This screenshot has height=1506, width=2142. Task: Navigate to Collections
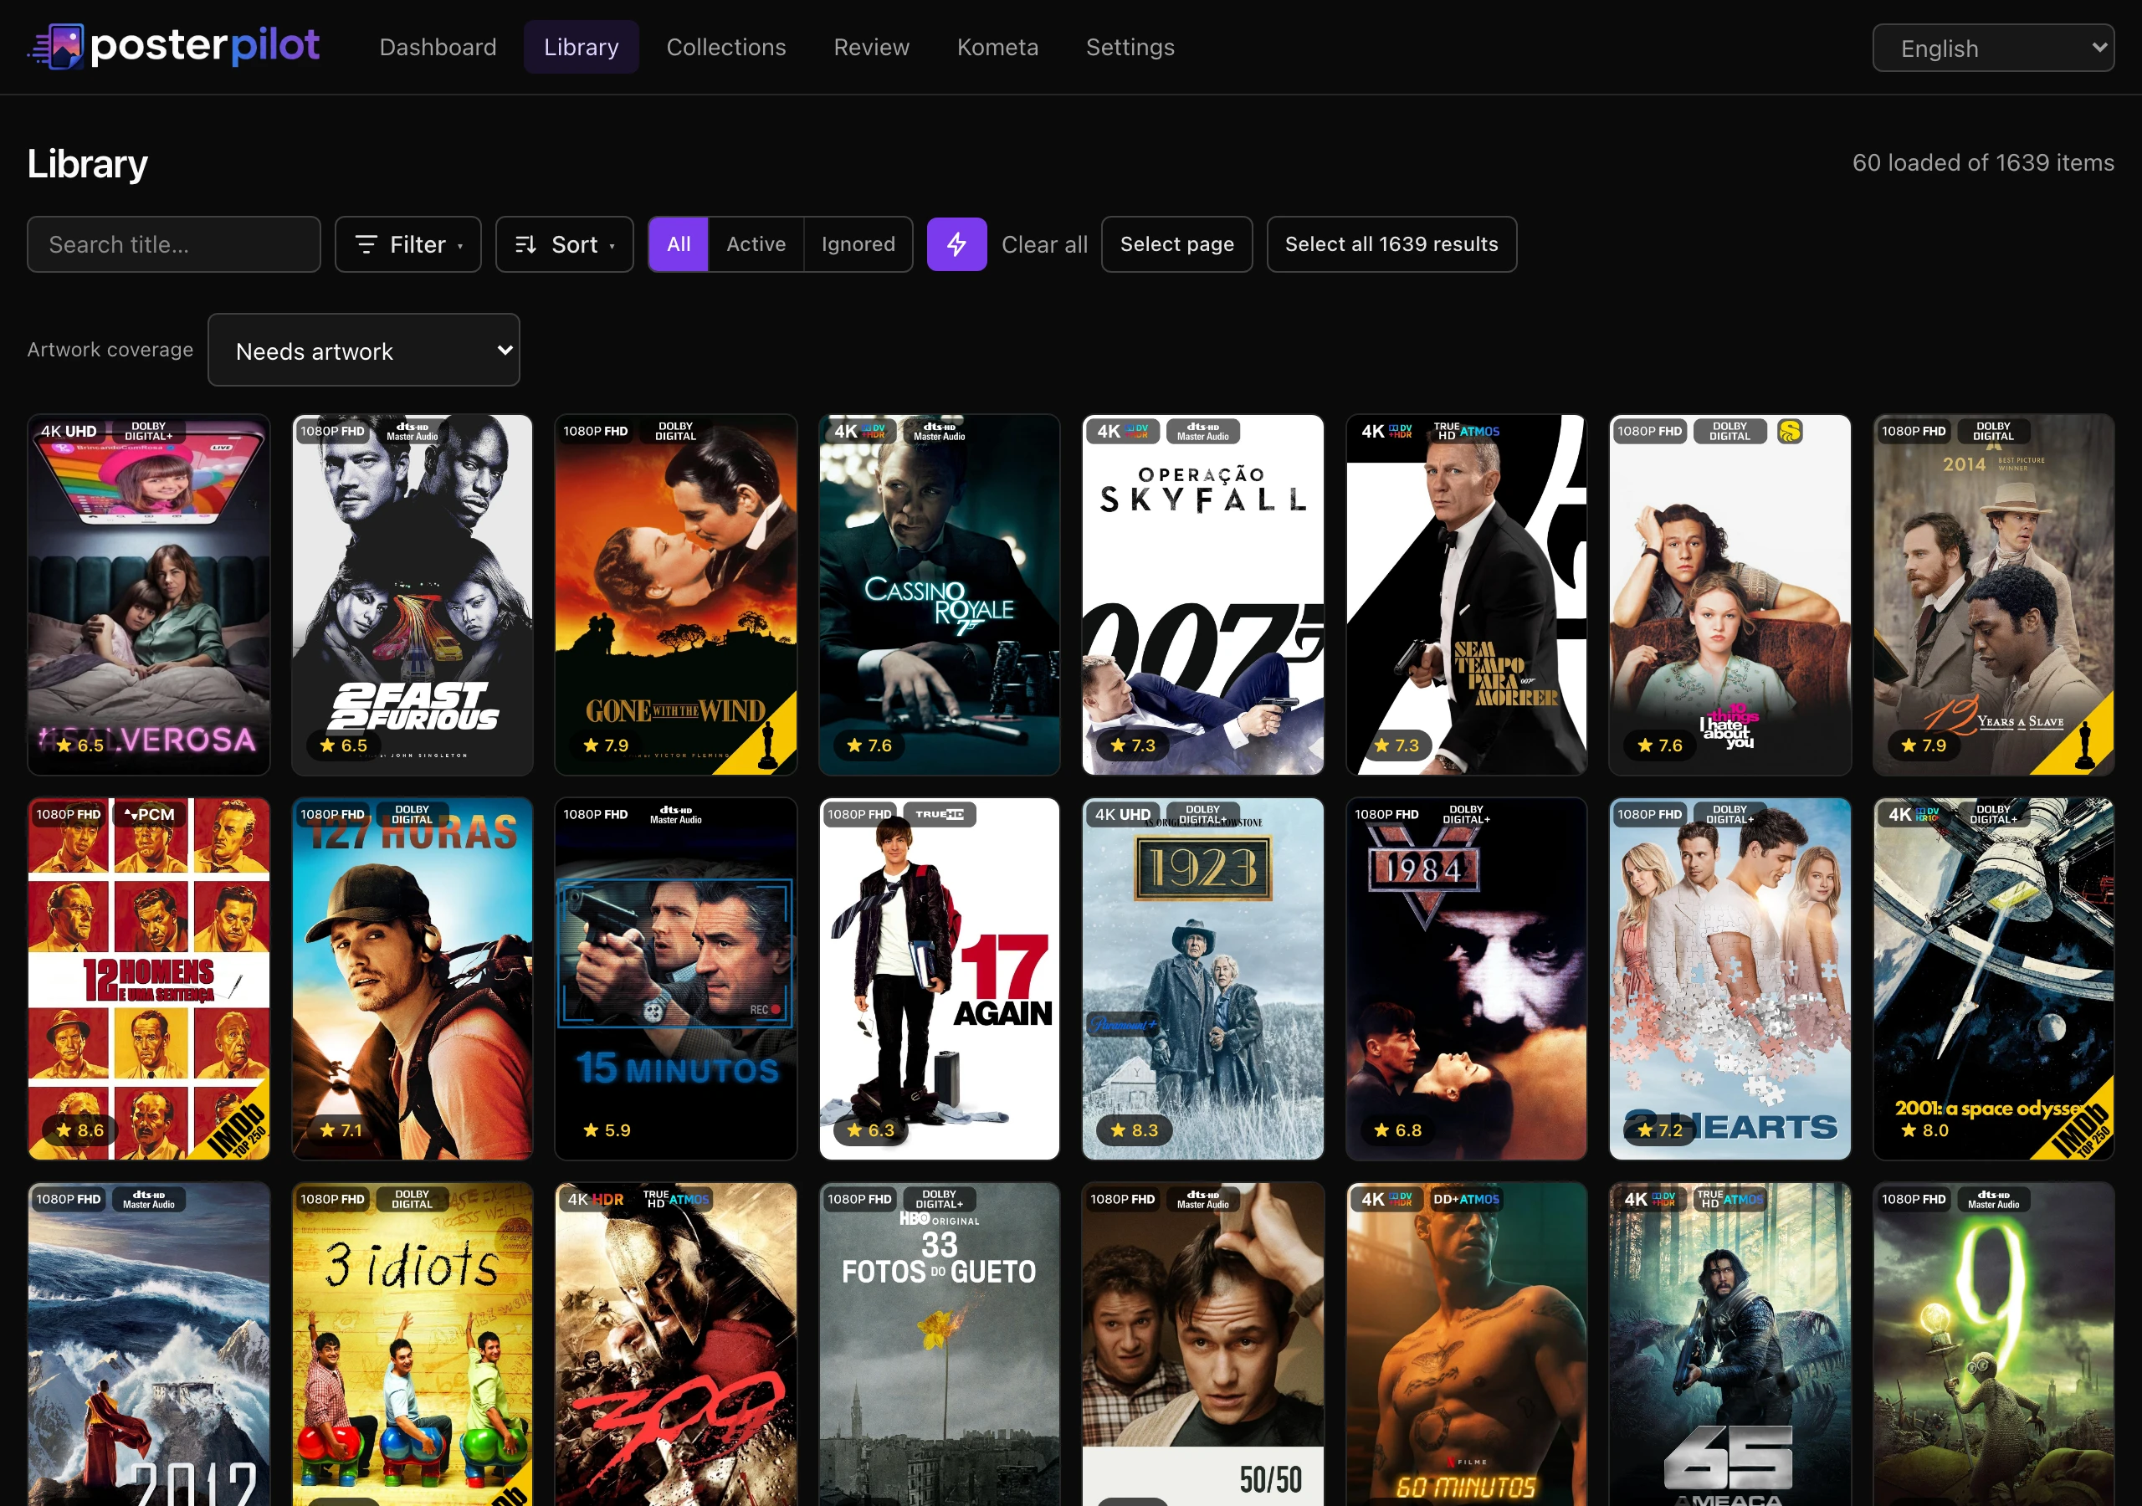[725, 47]
